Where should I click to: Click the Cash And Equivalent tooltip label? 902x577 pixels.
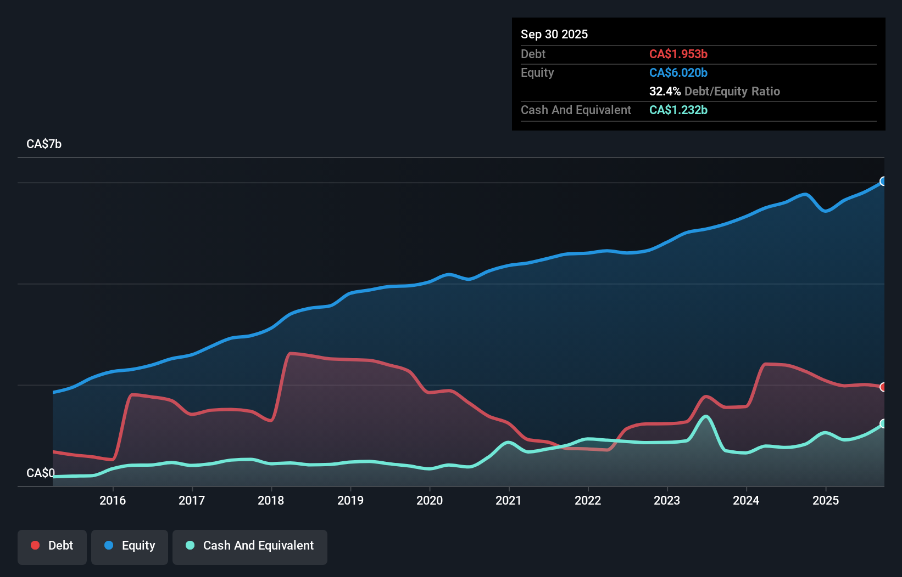[576, 110]
